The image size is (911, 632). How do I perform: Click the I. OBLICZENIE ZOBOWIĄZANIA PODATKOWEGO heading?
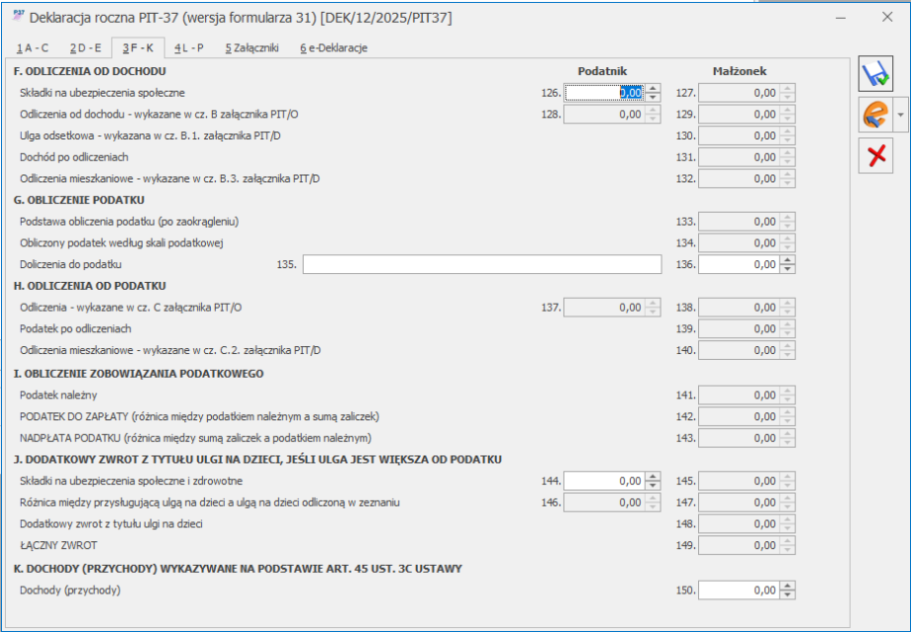pos(139,374)
